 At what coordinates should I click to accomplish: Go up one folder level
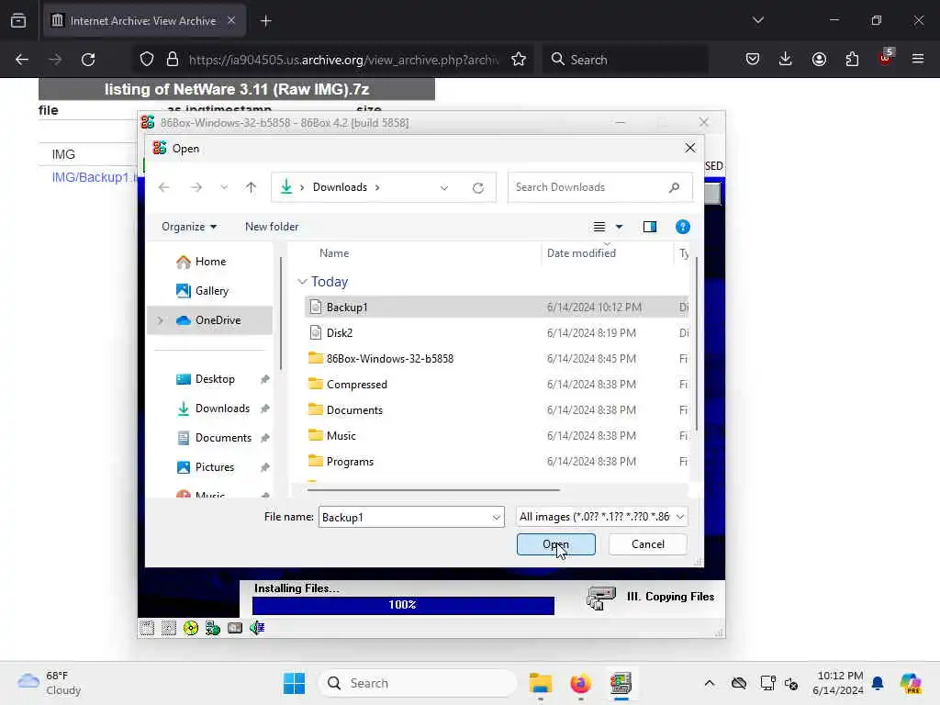coord(252,187)
